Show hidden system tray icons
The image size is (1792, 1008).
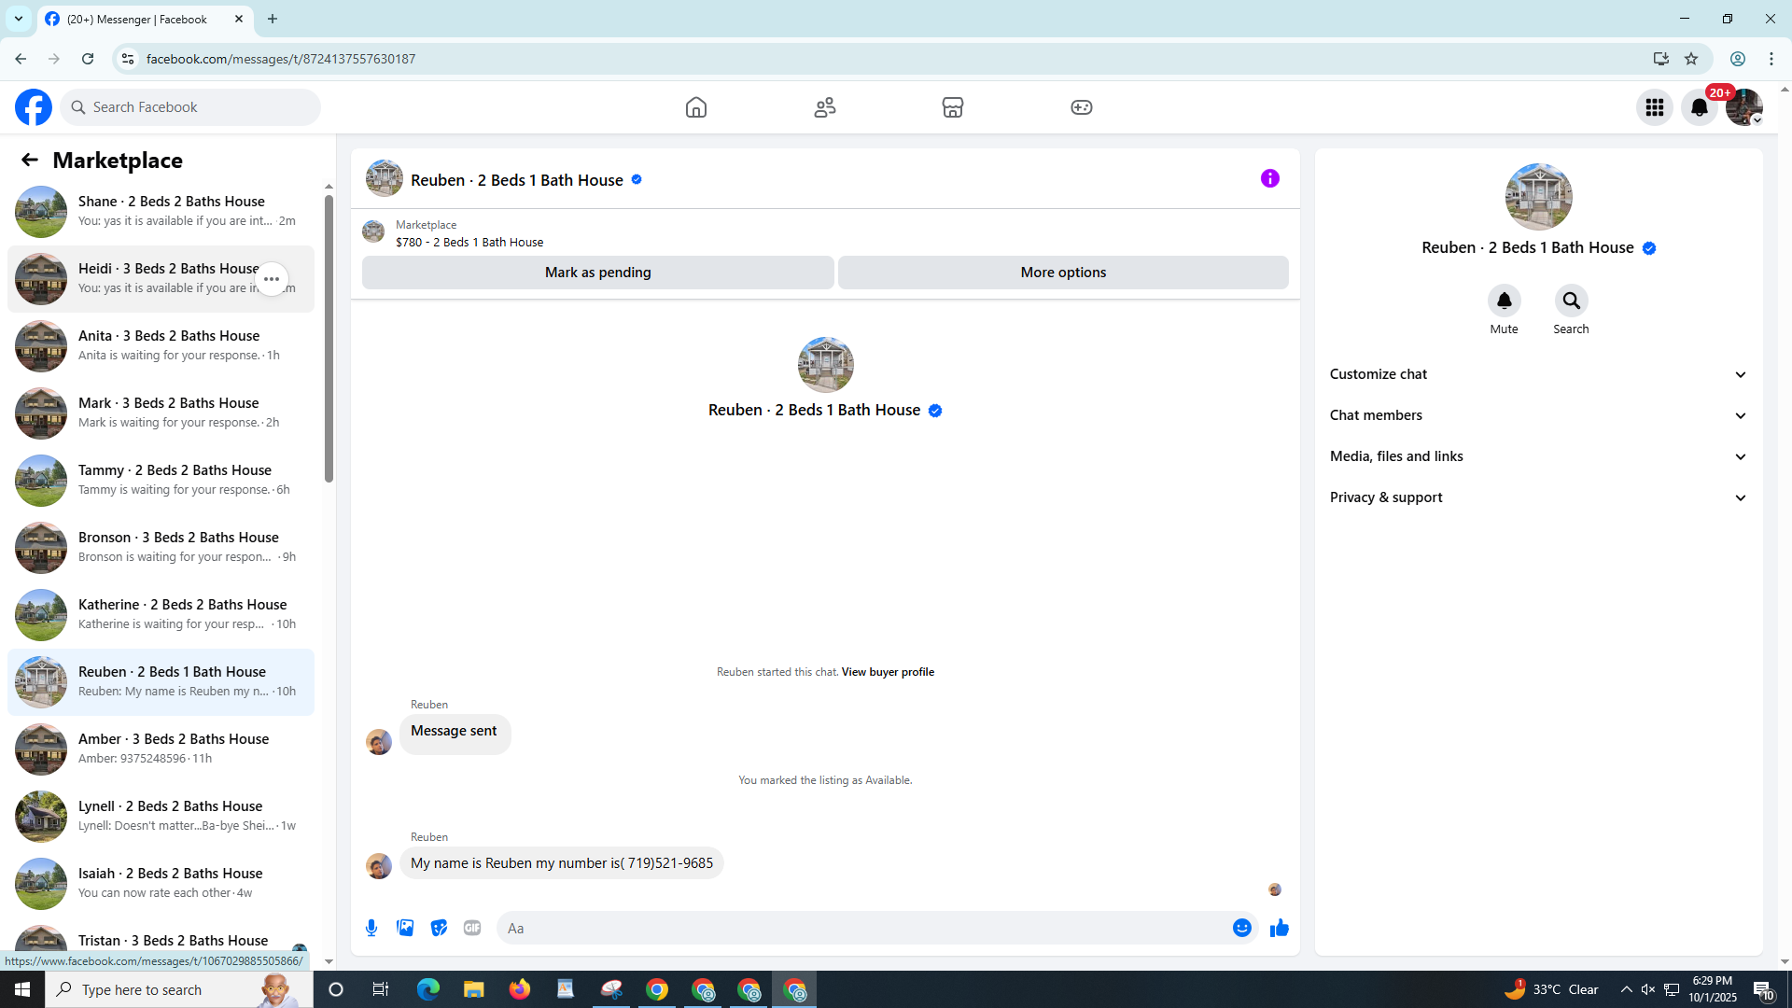[x=1627, y=989]
